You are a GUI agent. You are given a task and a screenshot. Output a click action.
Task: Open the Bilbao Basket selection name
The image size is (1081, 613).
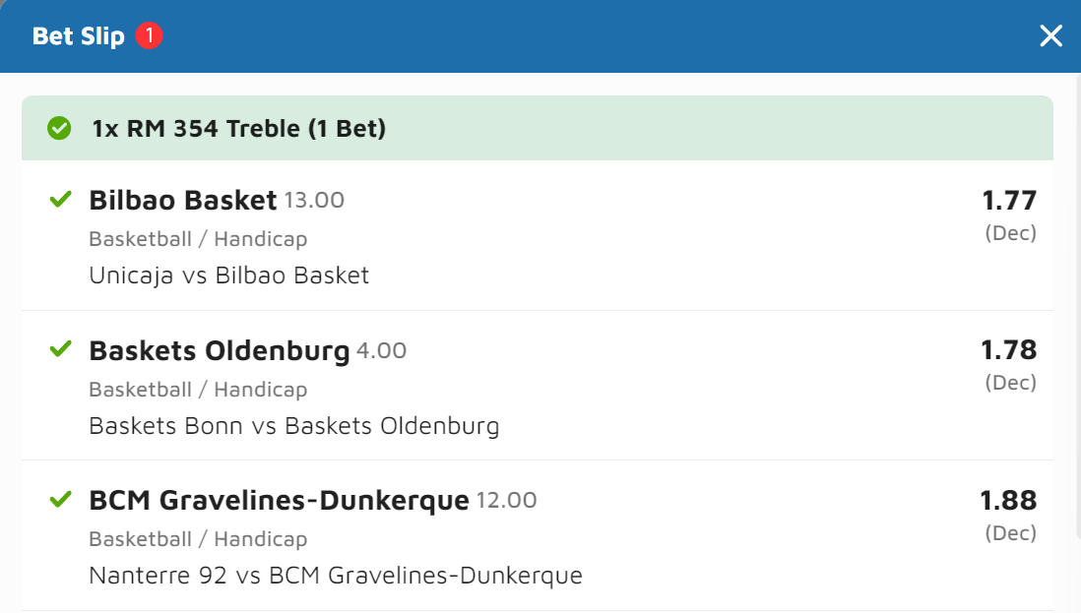pos(183,201)
